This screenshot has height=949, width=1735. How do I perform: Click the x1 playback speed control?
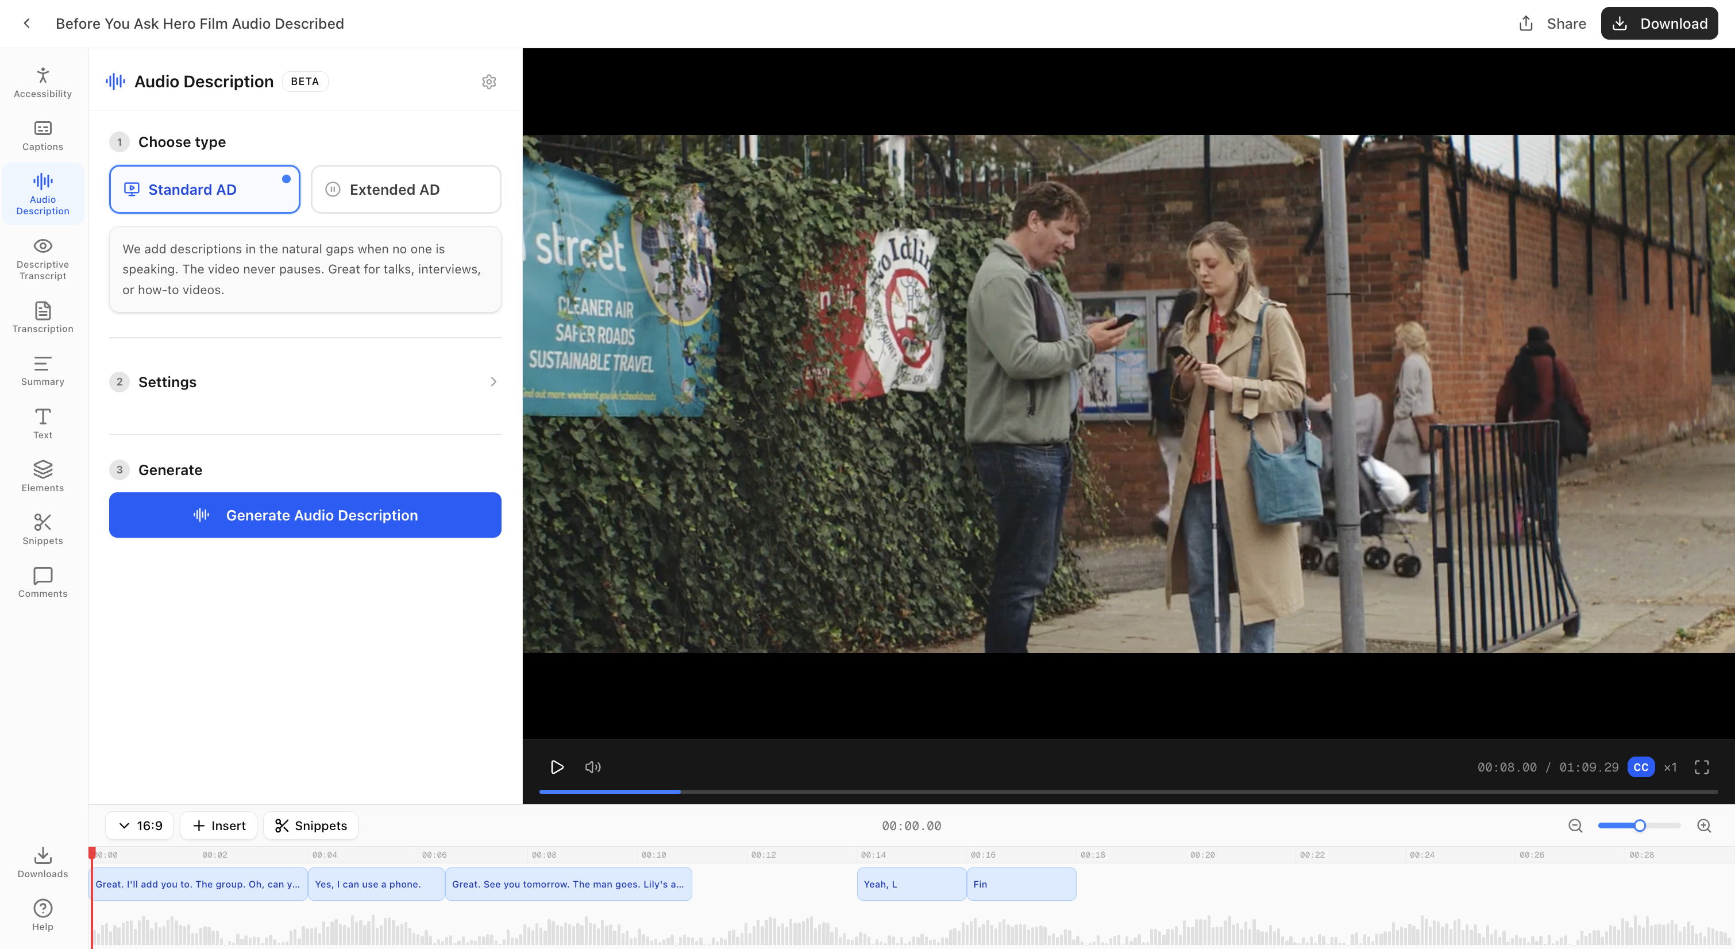[1670, 767]
